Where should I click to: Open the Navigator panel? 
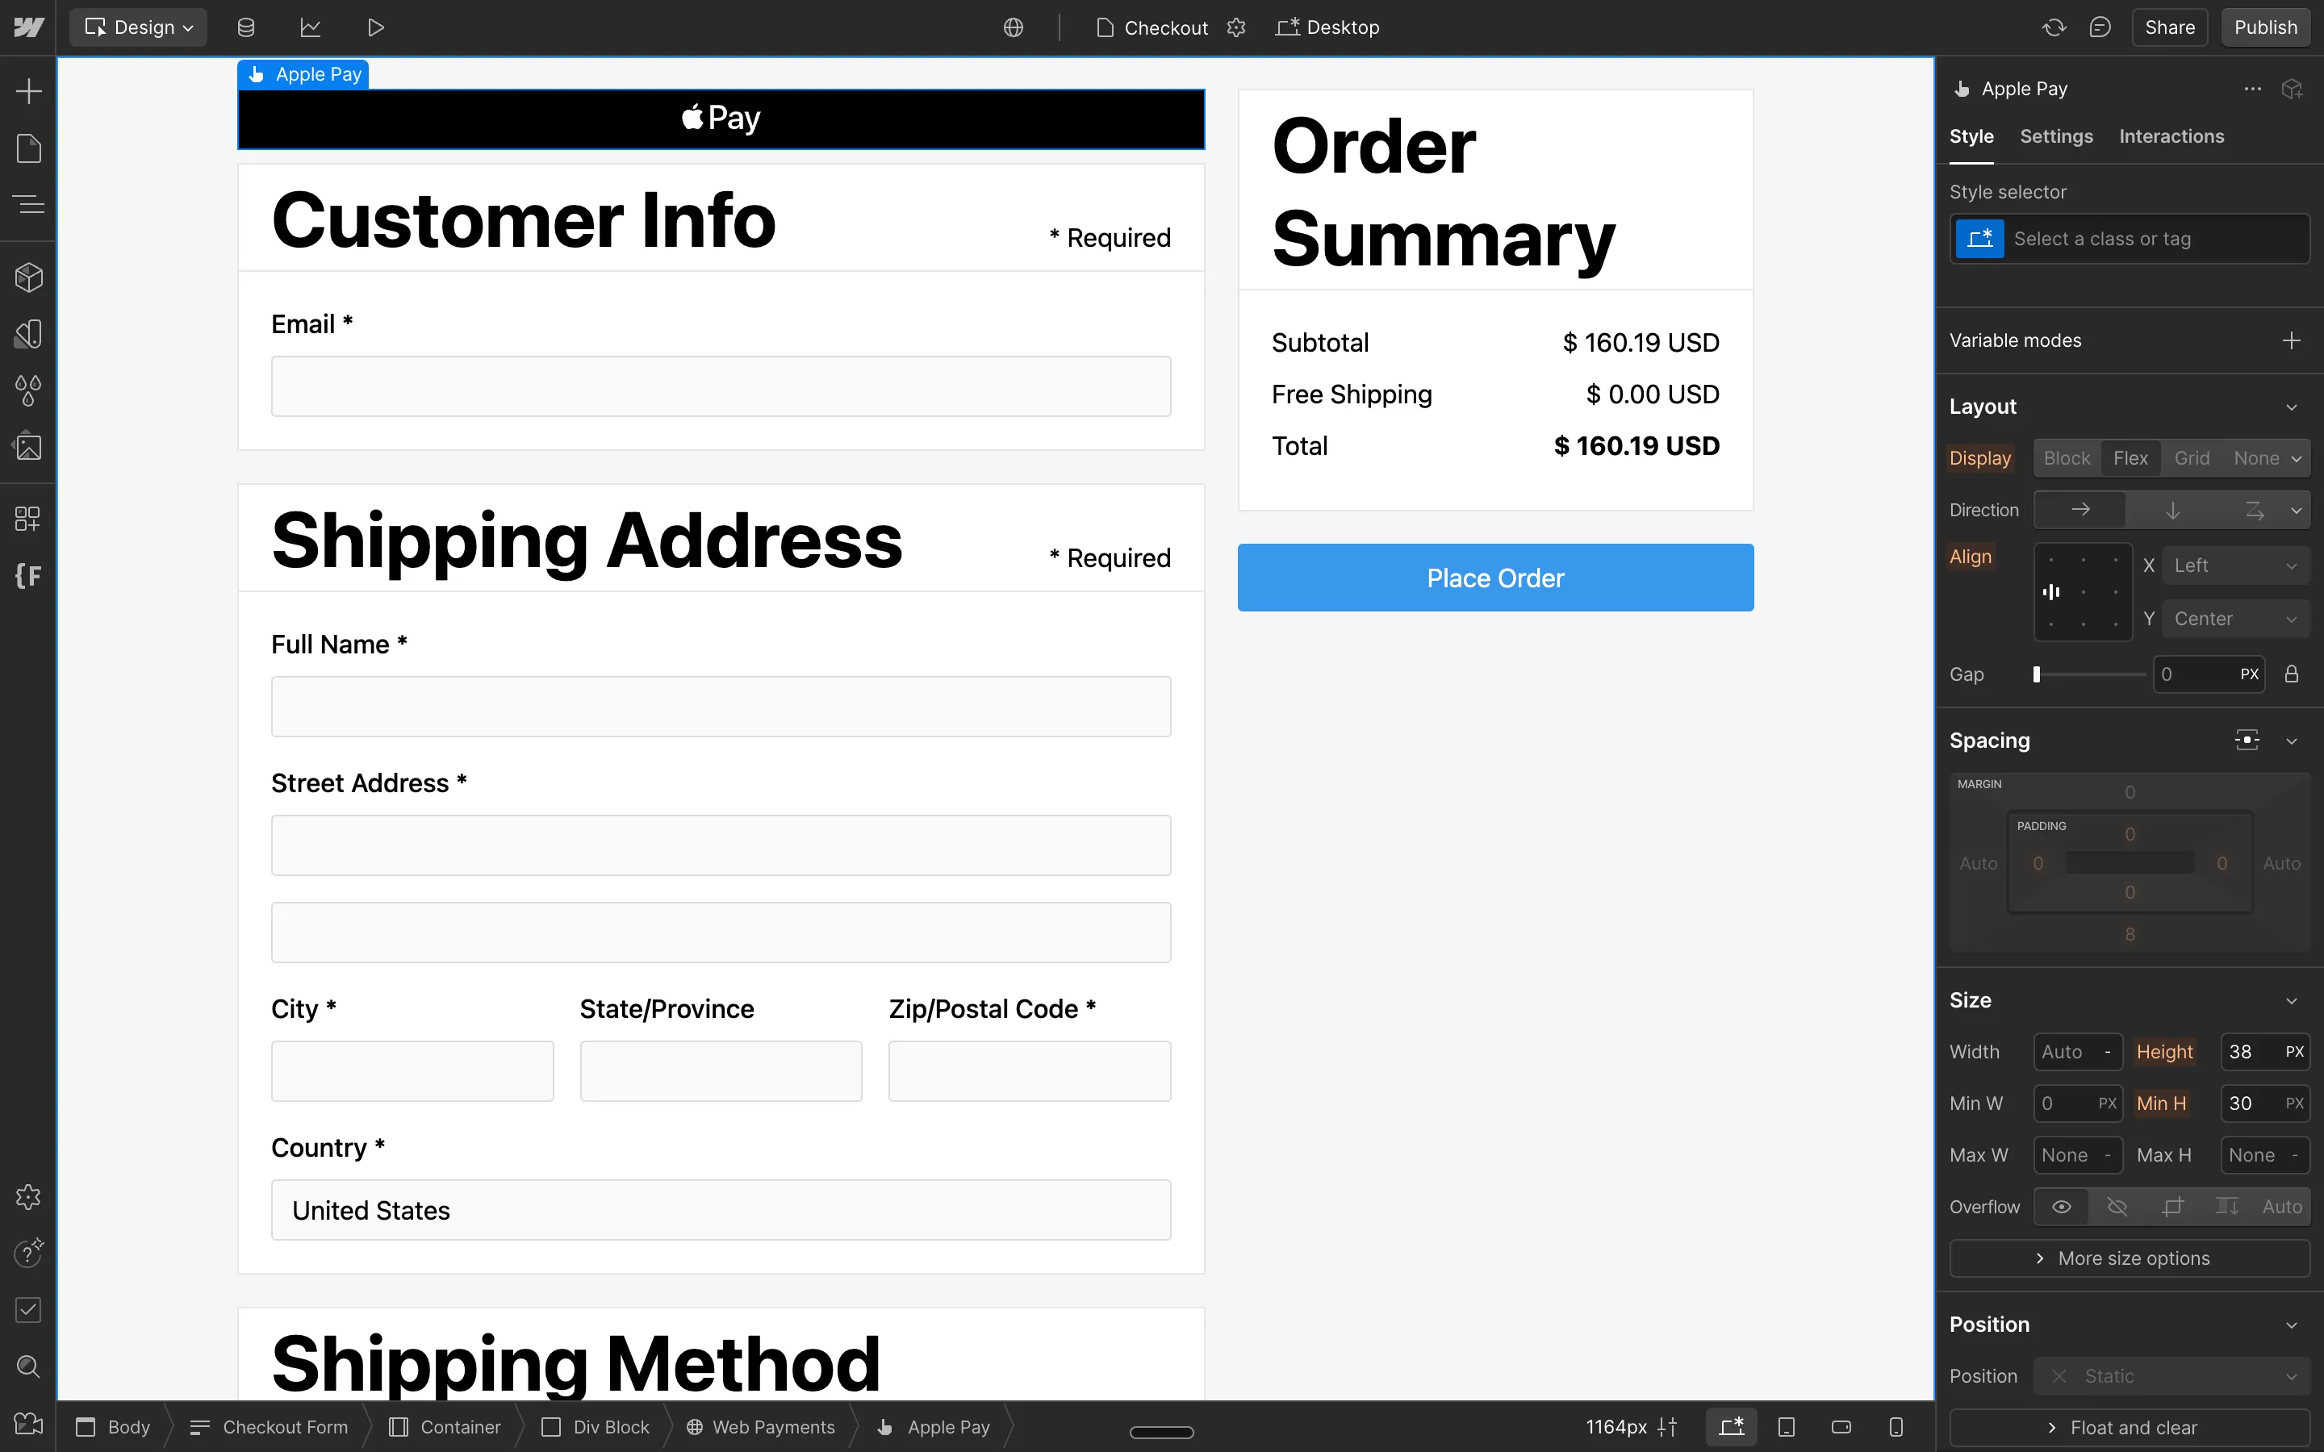tap(28, 203)
